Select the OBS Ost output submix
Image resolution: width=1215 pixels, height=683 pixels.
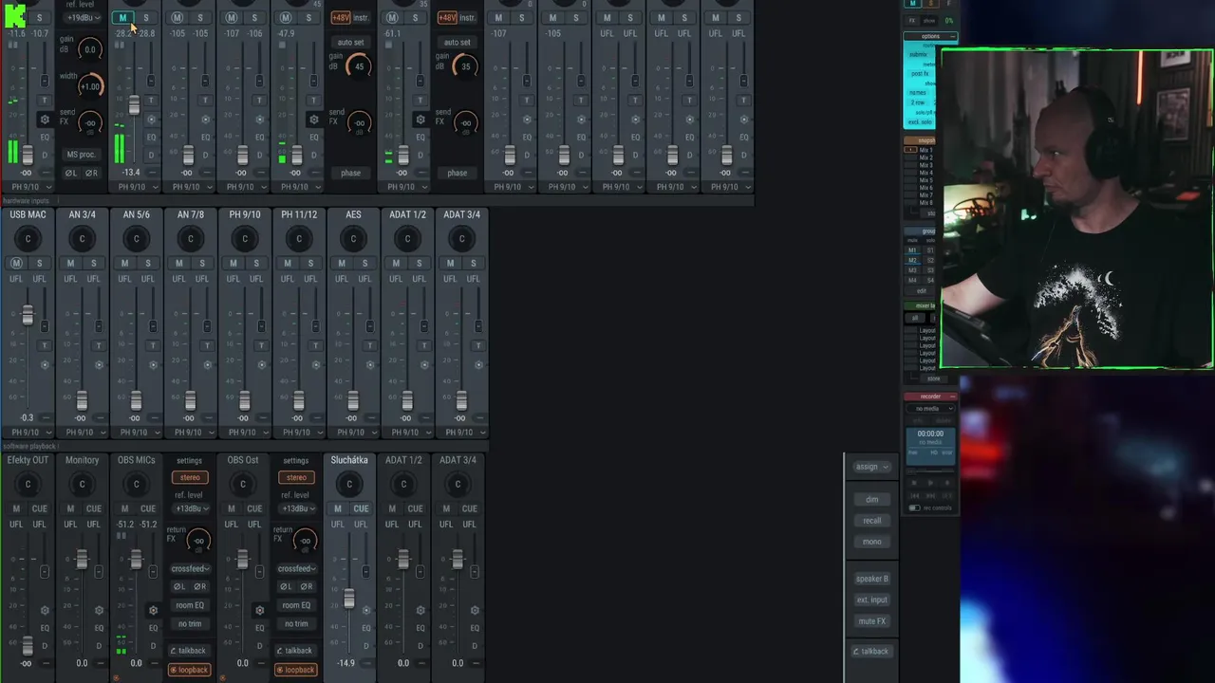243,460
